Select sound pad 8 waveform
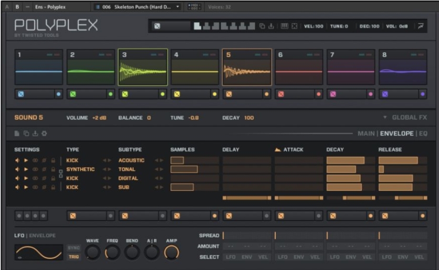The width and height of the screenshot is (439, 270). click(403, 72)
